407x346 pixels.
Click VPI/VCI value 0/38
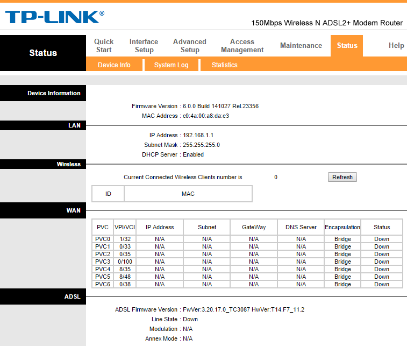(125, 284)
